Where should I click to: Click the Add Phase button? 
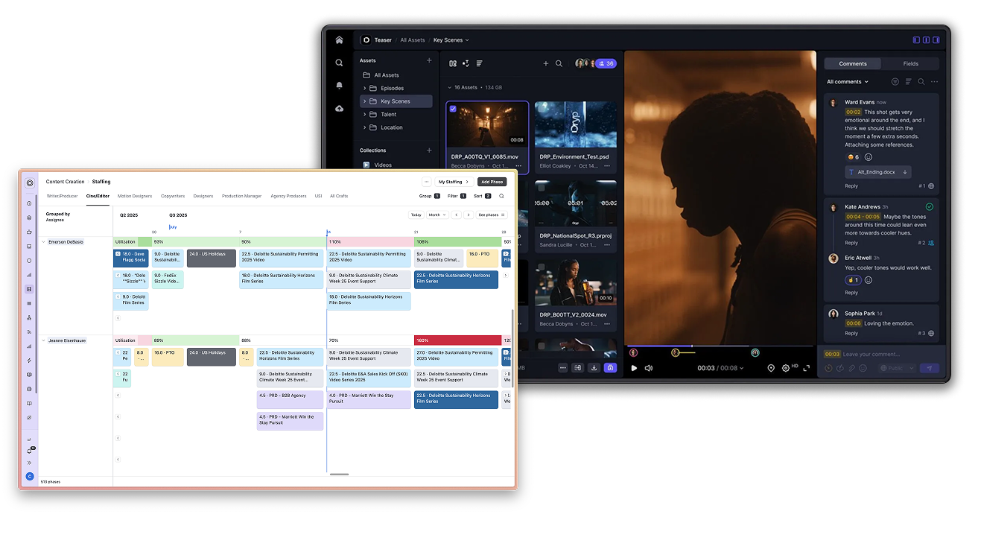[492, 182]
